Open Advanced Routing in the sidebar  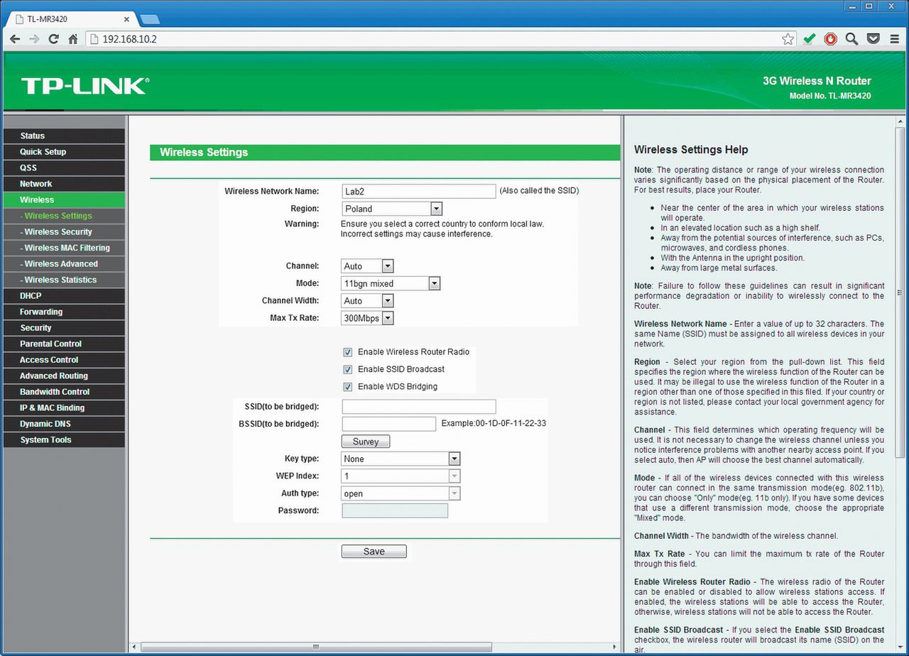(64, 376)
